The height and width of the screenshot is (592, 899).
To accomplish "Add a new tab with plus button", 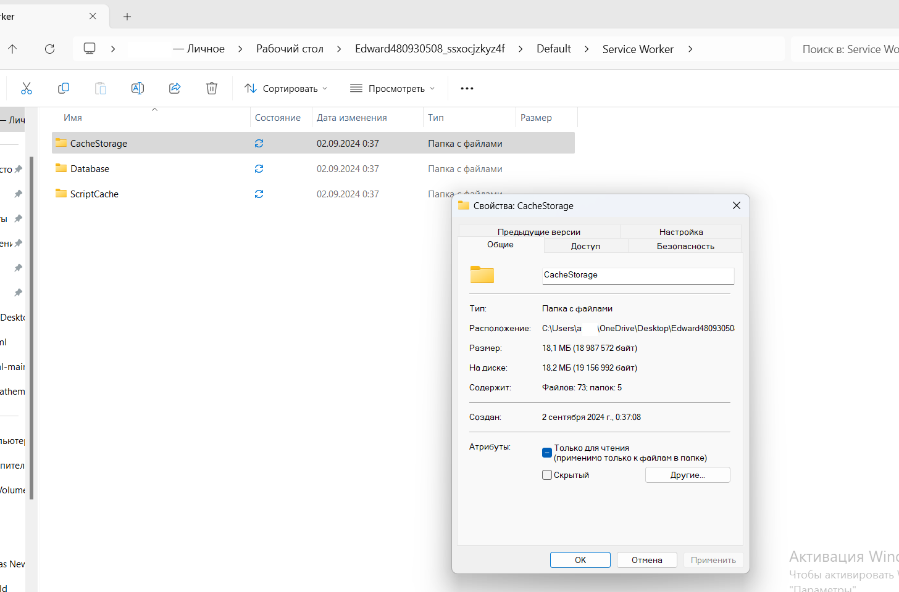I will pos(127,17).
